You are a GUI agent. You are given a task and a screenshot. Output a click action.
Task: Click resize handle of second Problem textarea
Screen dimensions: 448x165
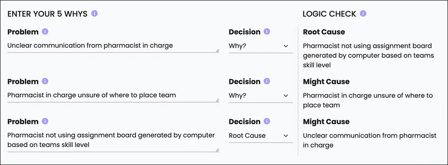[217, 100]
